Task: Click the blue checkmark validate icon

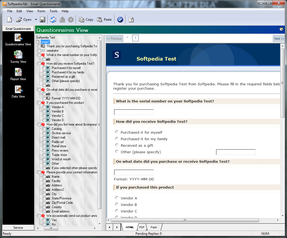Action: (x=120, y=20)
